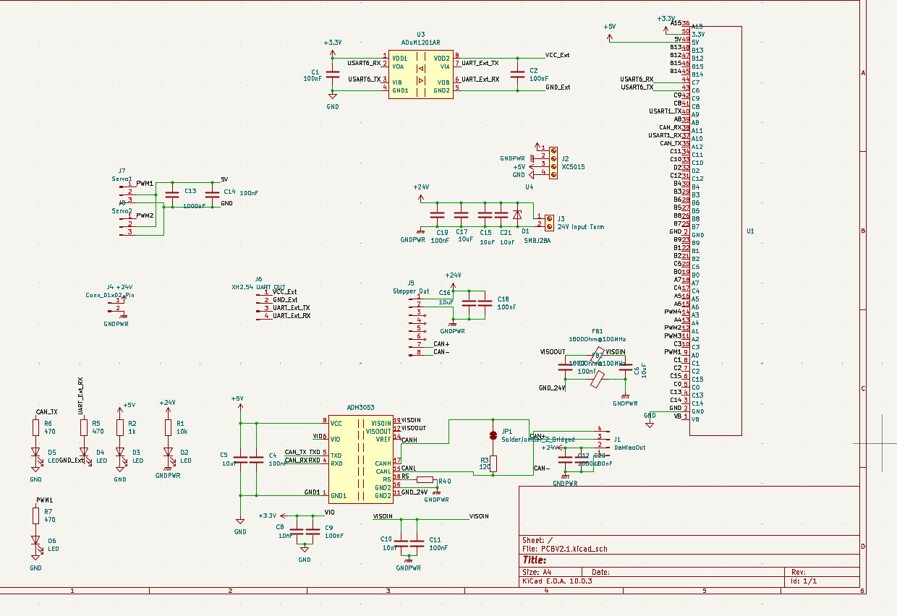
Task: Select the D1 SMBJ28A TVS diode
Action: coord(516,215)
